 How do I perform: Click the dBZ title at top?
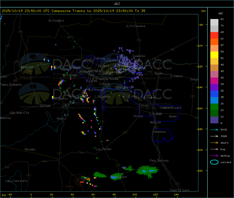coord(117,4)
